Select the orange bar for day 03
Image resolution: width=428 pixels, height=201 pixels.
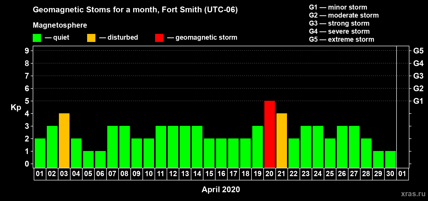64,141
